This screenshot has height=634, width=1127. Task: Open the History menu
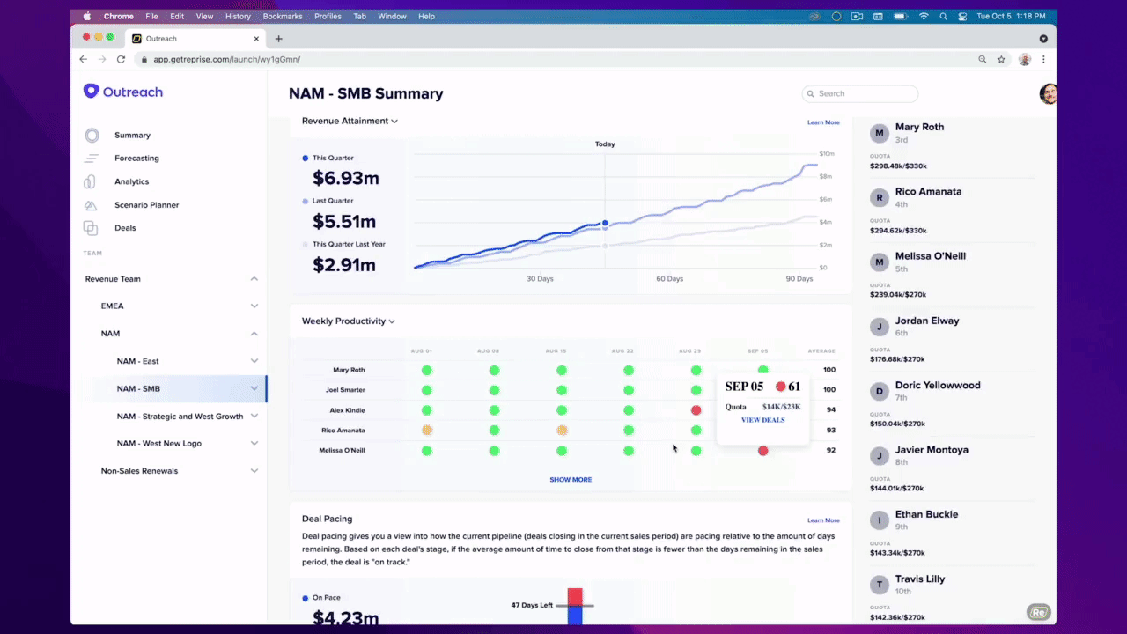238,16
